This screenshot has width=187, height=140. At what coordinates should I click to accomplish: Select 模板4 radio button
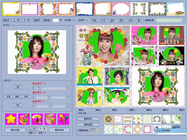(128, 110)
